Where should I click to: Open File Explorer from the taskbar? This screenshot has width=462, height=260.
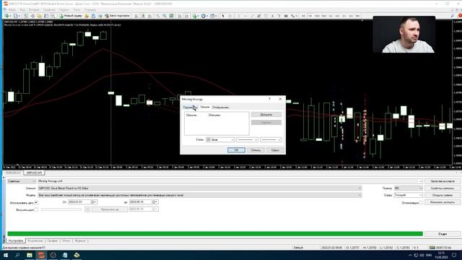pos(29,255)
